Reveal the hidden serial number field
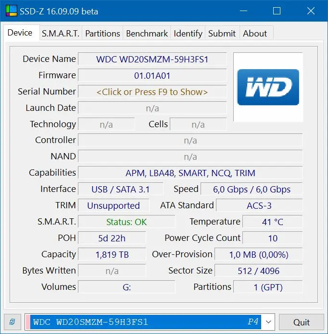The width and height of the screenshot is (328, 334). tap(152, 92)
